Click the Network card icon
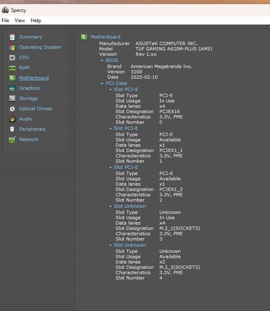 tap(12, 139)
